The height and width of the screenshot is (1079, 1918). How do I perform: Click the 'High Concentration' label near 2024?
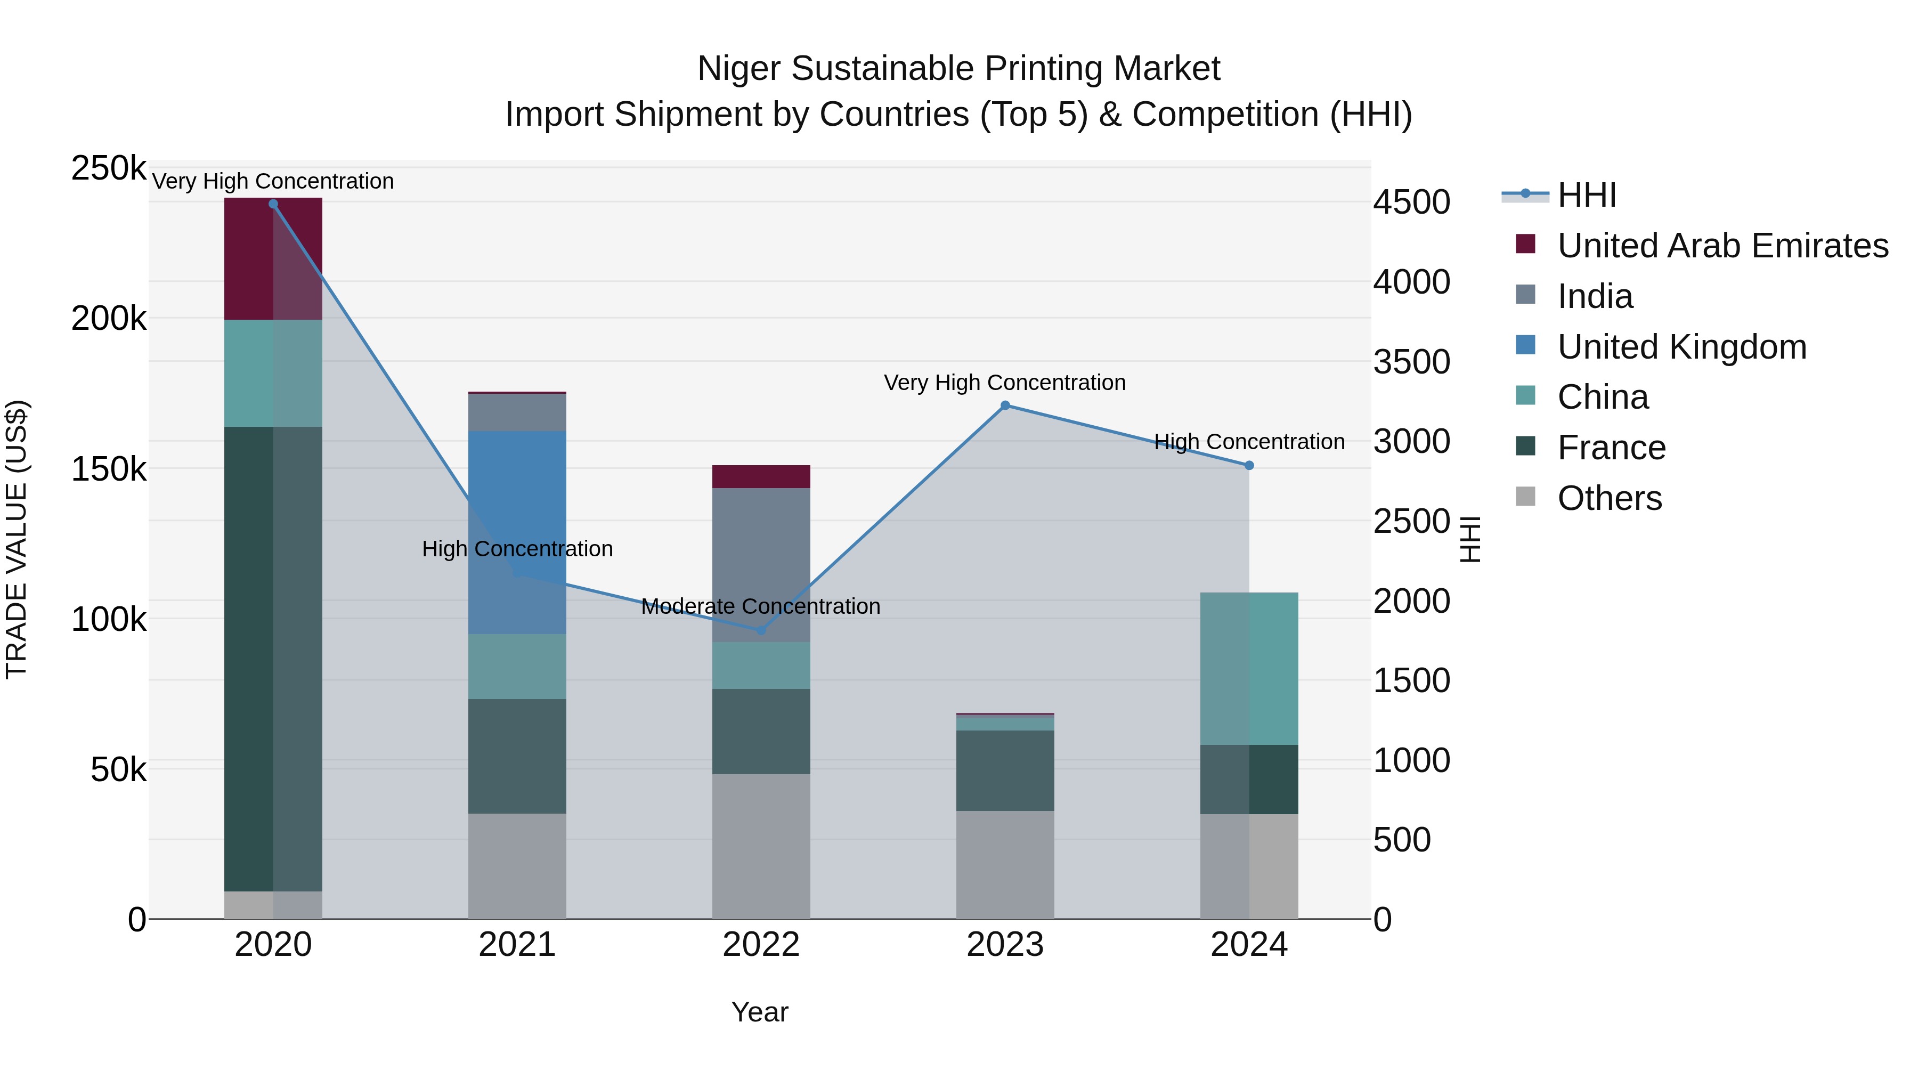1249,442
